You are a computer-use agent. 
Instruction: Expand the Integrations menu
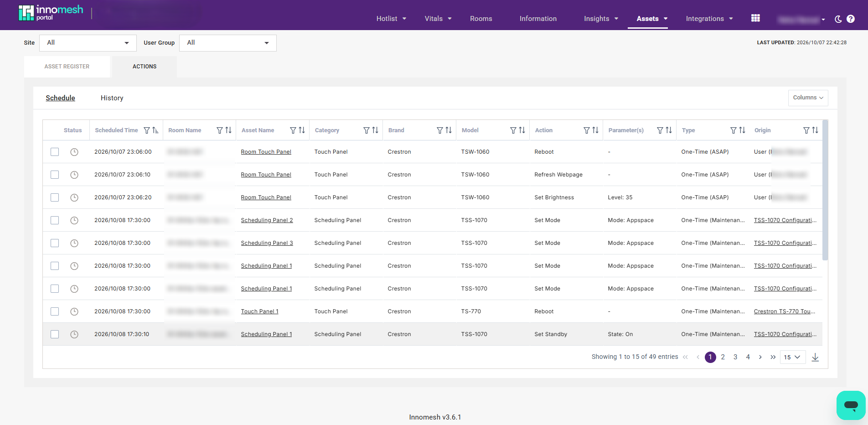tap(709, 19)
